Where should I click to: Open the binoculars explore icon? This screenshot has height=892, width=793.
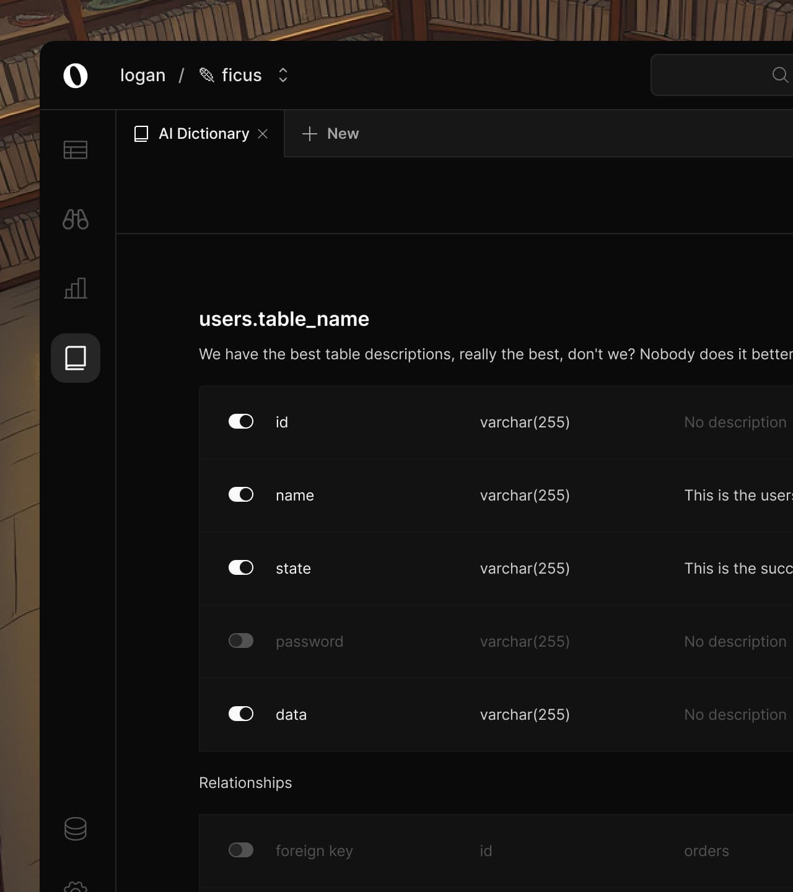(76, 219)
